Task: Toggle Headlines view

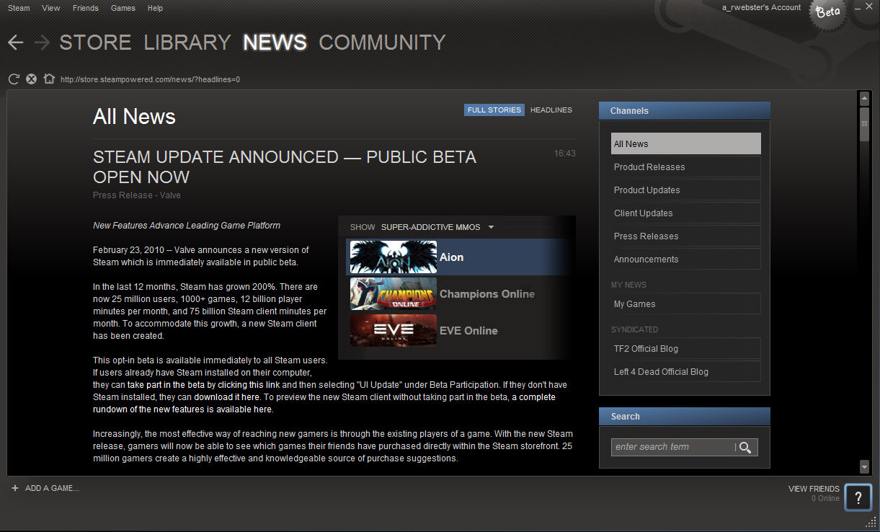Action: [551, 110]
